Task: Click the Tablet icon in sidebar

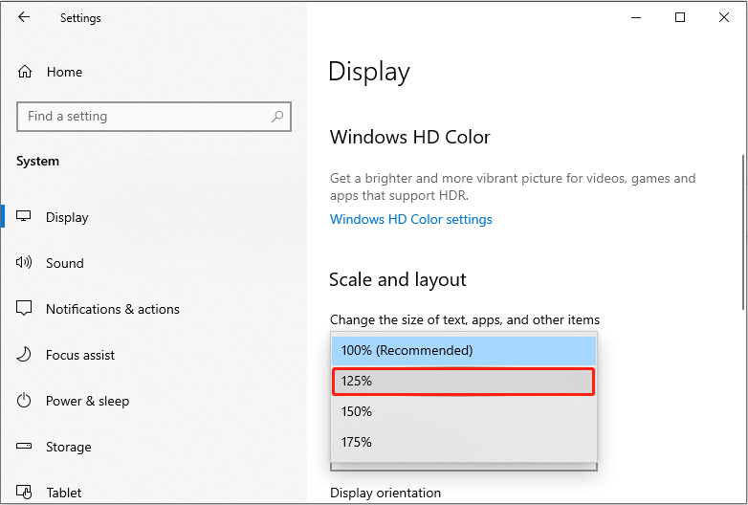Action: (24, 492)
